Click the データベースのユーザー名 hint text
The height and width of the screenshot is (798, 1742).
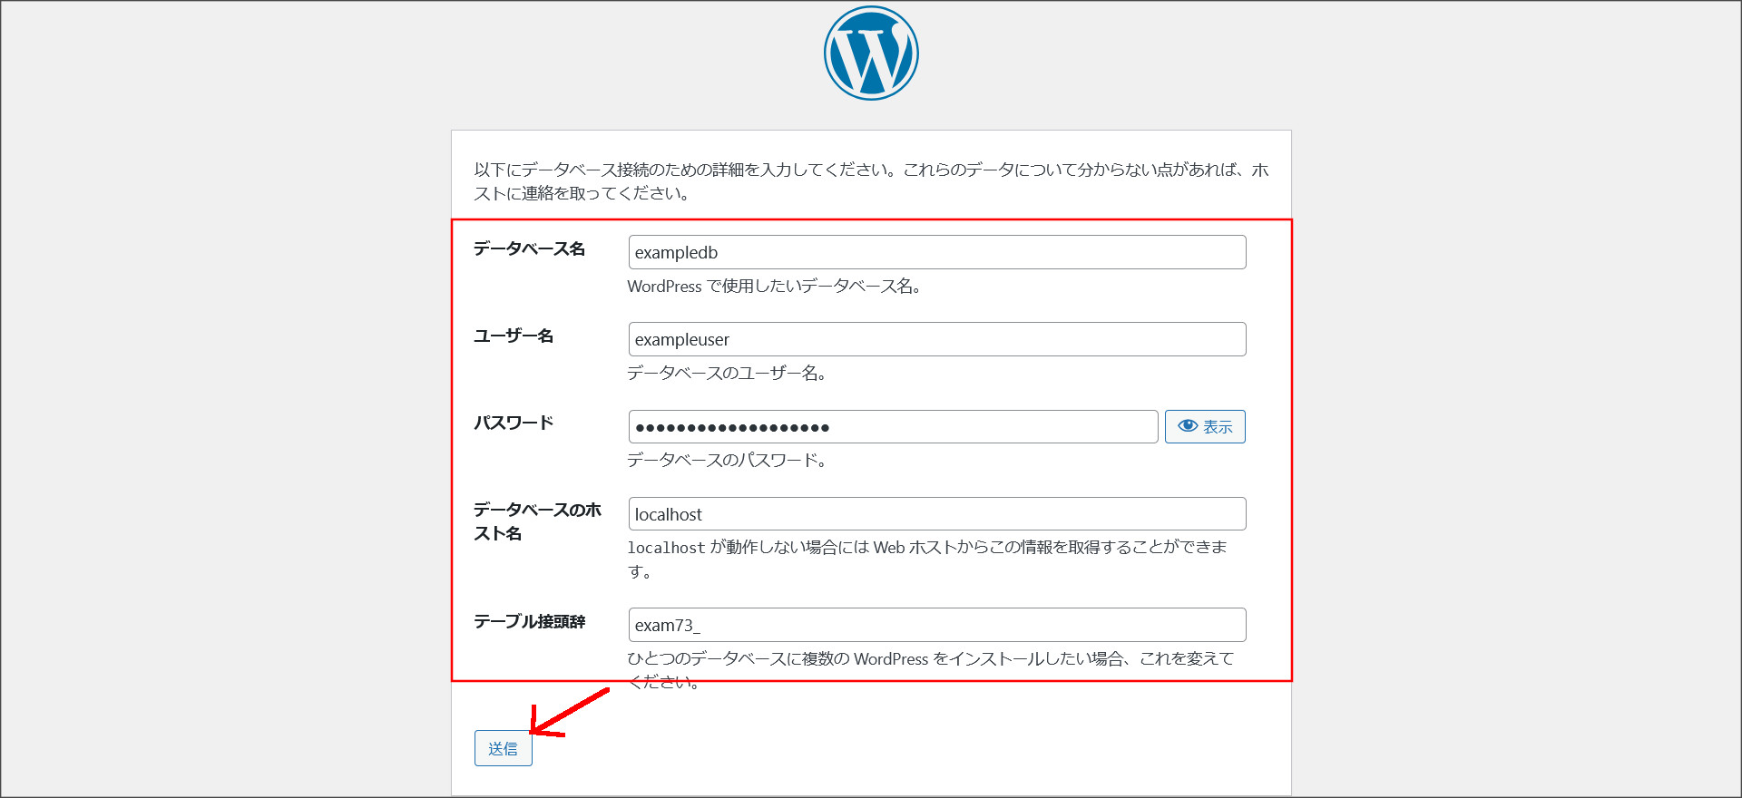click(726, 374)
